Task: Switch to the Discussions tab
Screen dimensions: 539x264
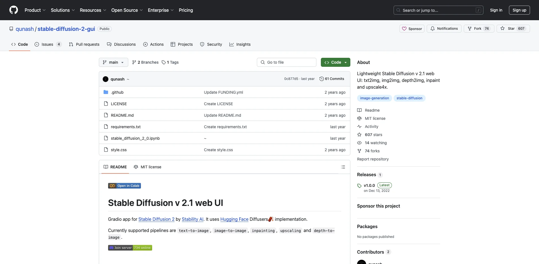Action: [x=121, y=44]
